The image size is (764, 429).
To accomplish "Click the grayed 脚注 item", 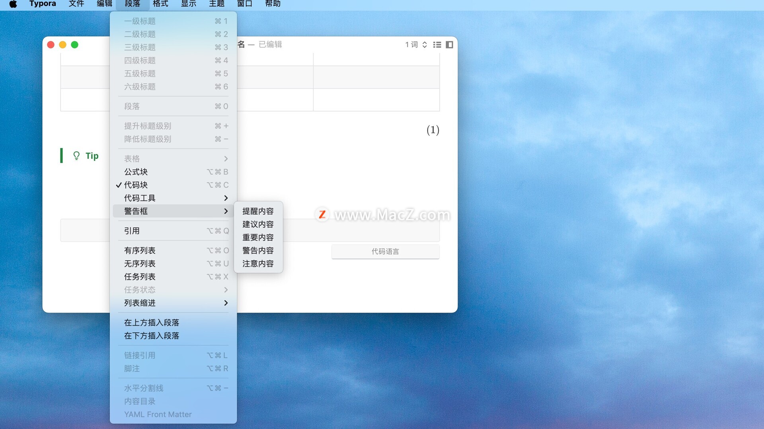I will (173, 368).
